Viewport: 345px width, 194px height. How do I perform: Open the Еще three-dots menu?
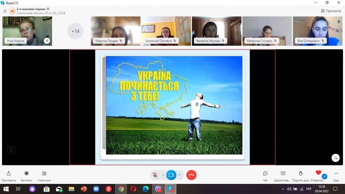click(x=336, y=173)
